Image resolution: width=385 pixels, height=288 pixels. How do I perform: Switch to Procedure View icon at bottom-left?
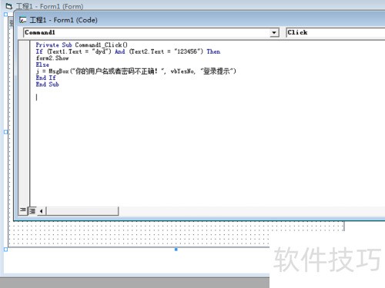23,210
